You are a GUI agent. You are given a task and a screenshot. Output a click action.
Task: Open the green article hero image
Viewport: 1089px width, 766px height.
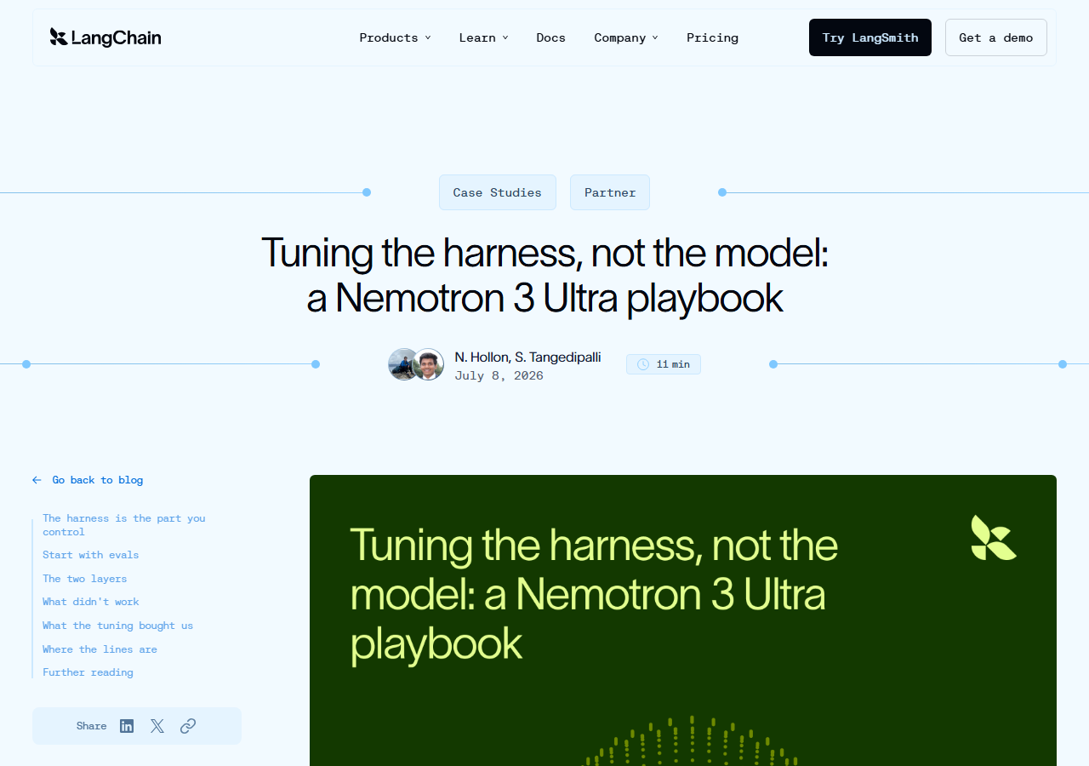tap(683, 620)
